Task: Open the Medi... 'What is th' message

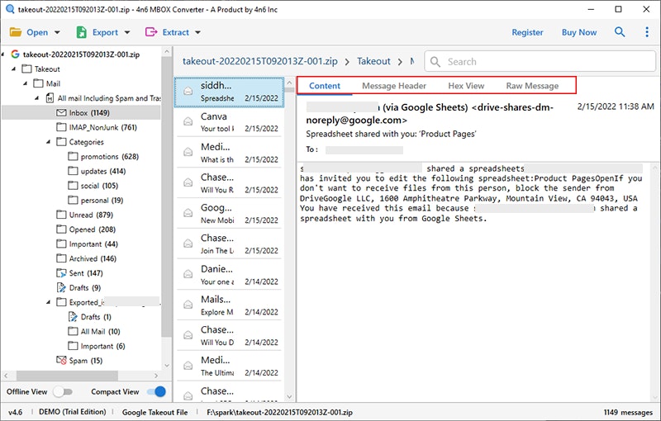Action: pyautogui.click(x=229, y=153)
